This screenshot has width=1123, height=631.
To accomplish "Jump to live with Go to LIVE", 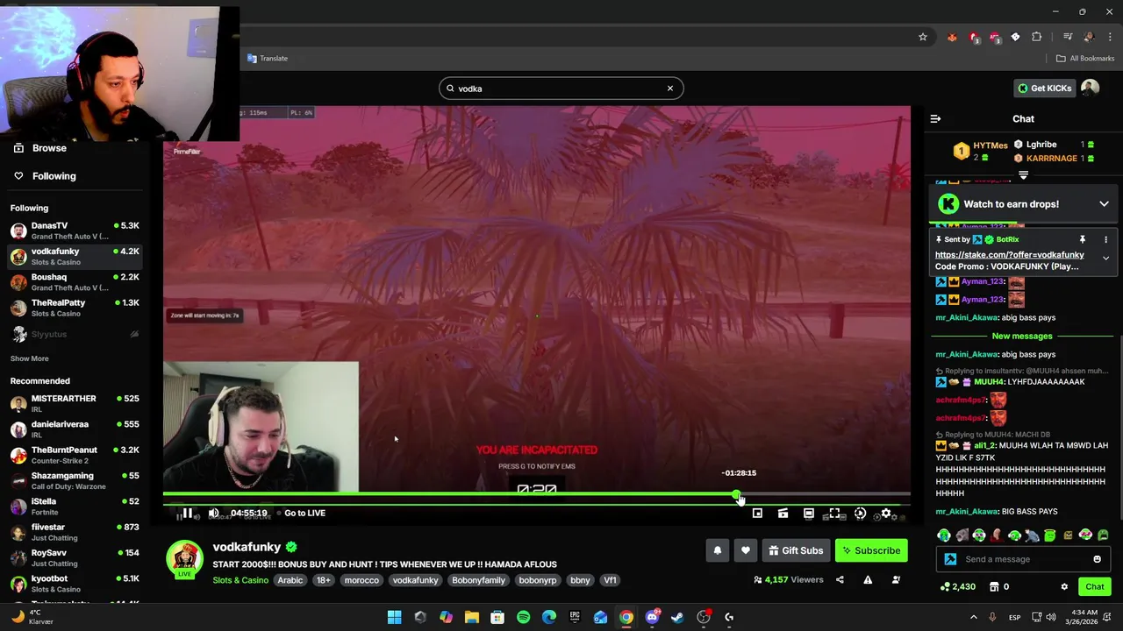I will click(304, 514).
